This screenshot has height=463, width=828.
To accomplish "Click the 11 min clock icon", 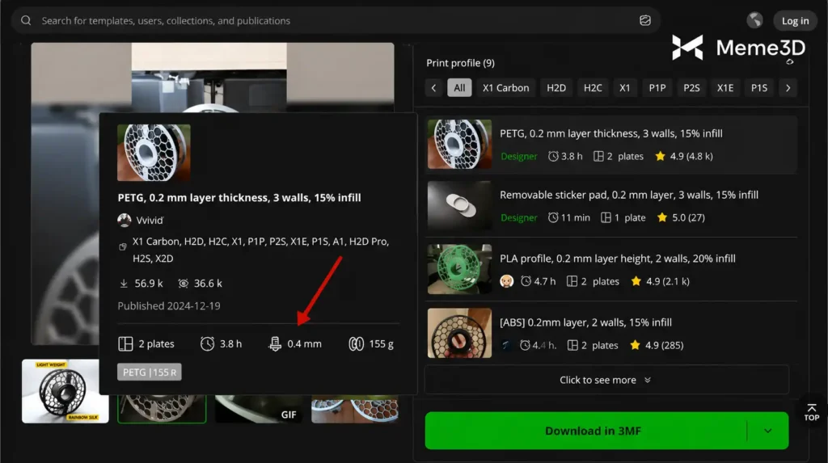I will (553, 217).
